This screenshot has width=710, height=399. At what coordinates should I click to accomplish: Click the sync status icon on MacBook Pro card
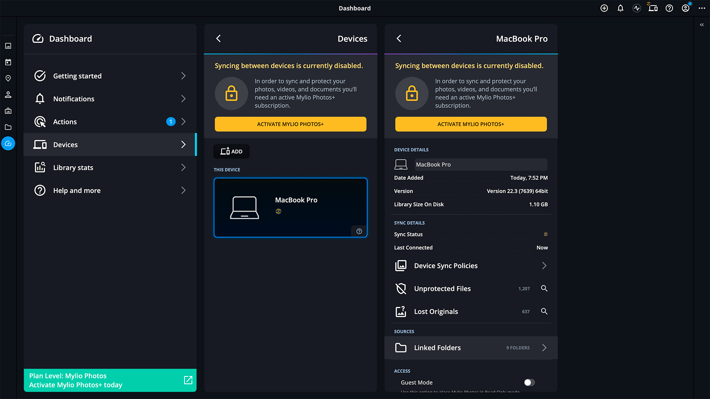278,211
